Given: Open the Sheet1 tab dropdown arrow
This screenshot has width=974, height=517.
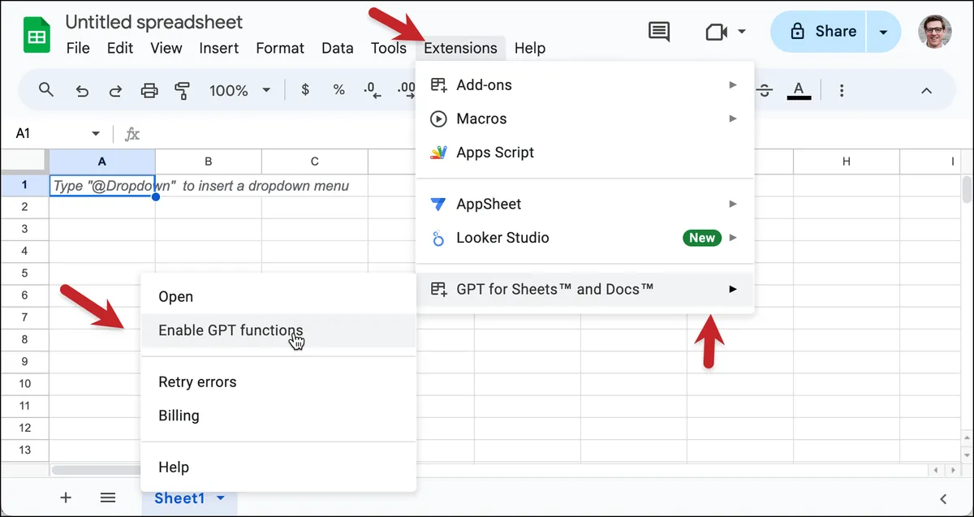Looking at the screenshot, I should 221,498.
